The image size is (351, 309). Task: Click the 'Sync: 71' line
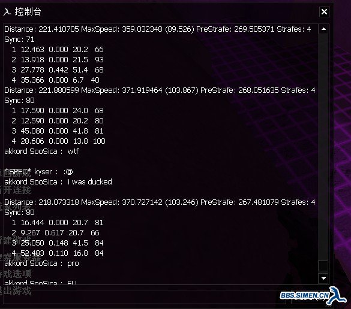point(19,40)
